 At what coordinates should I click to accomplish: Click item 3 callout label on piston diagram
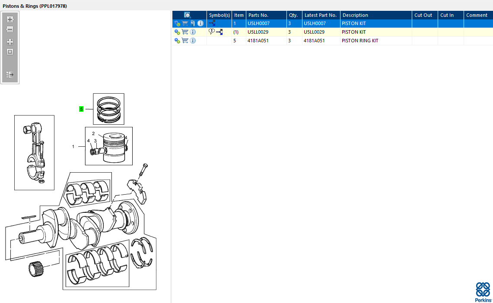pos(95,141)
